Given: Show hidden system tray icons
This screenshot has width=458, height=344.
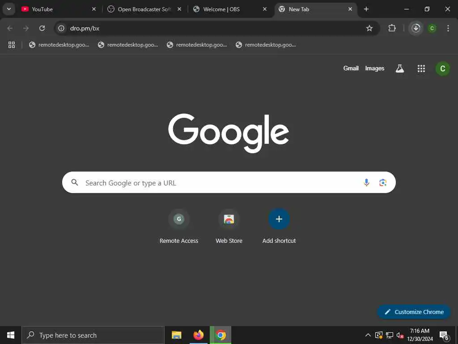Looking at the screenshot, I should coord(368,335).
